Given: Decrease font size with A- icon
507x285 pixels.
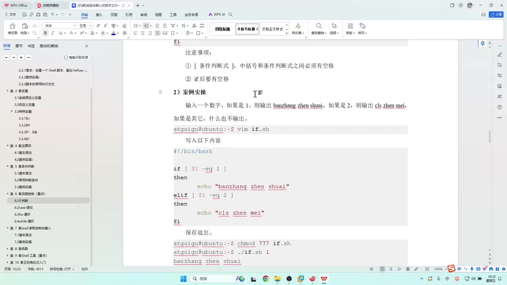Looking at the screenshot, I should tap(106, 26).
